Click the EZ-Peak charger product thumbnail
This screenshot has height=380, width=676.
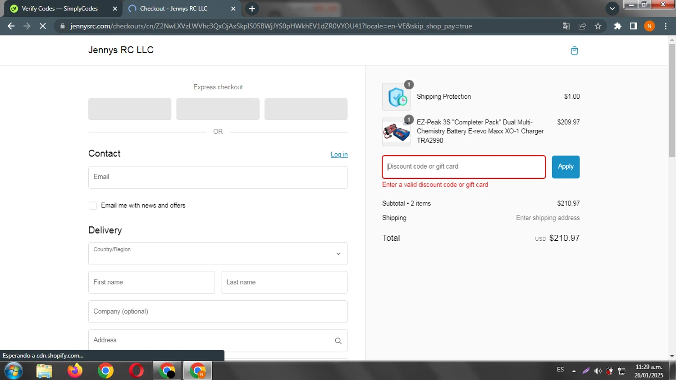coord(396,132)
